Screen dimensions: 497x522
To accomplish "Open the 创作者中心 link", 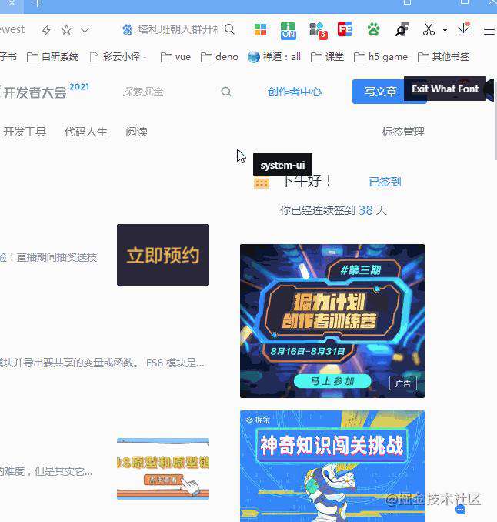I will click(x=295, y=92).
